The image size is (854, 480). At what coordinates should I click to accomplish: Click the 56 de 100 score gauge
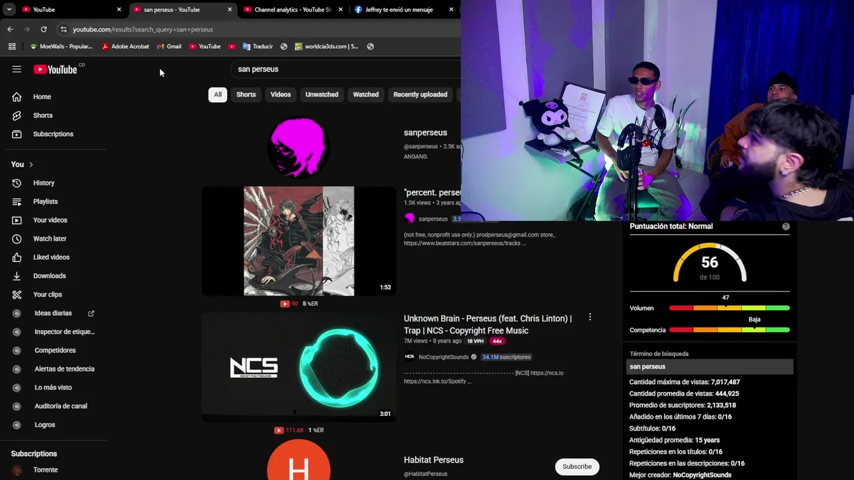(x=710, y=264)
